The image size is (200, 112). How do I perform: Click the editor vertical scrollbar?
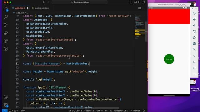point(146,32)
